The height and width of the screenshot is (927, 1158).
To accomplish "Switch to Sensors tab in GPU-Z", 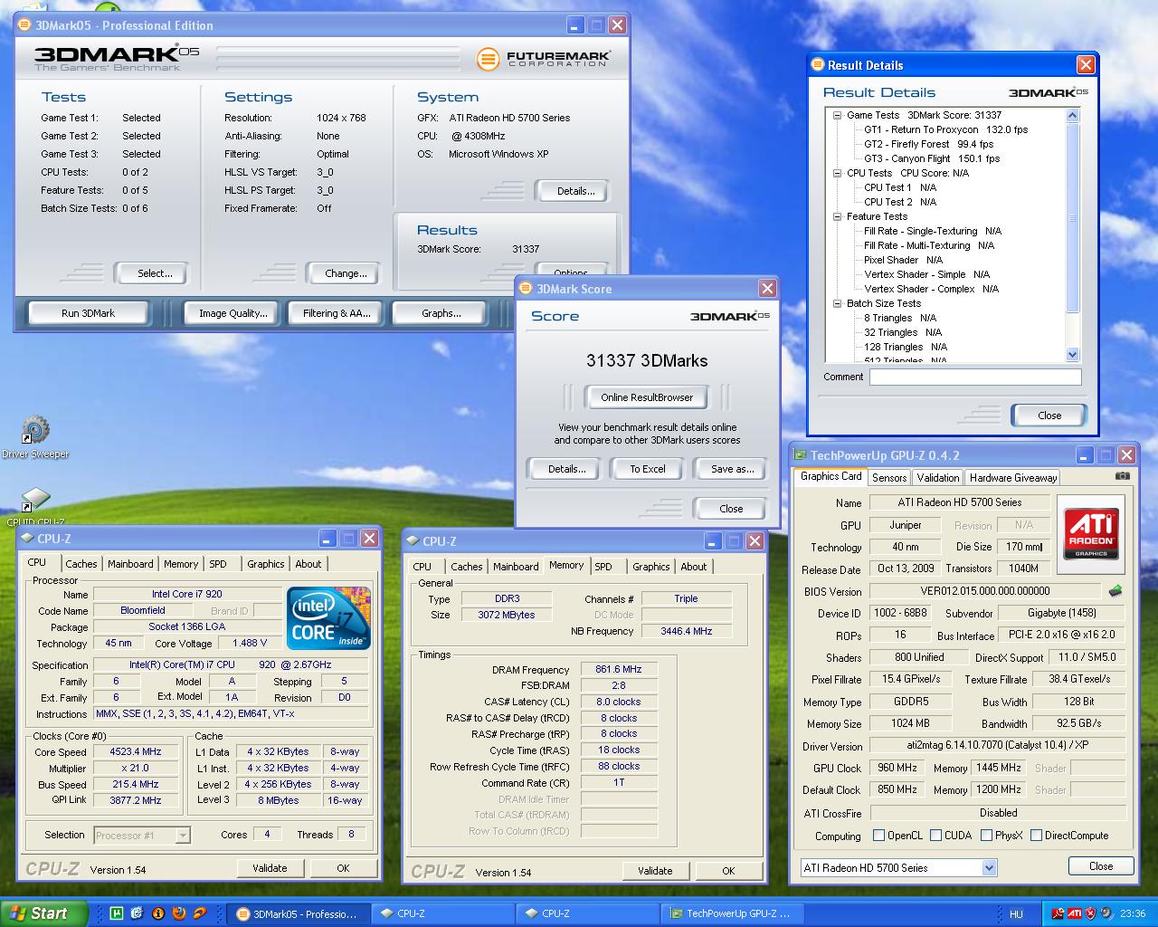I will [x=889, y=478].
